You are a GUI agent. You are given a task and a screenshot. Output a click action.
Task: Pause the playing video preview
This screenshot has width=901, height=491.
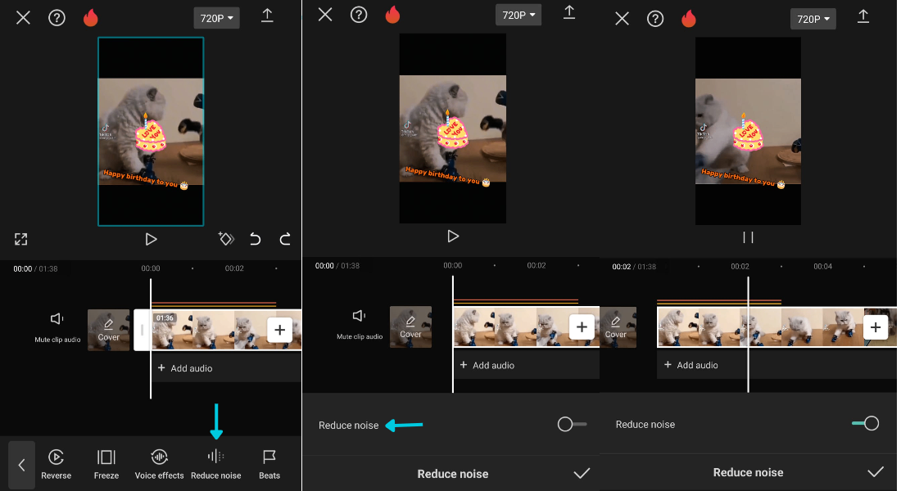point(748,237)
